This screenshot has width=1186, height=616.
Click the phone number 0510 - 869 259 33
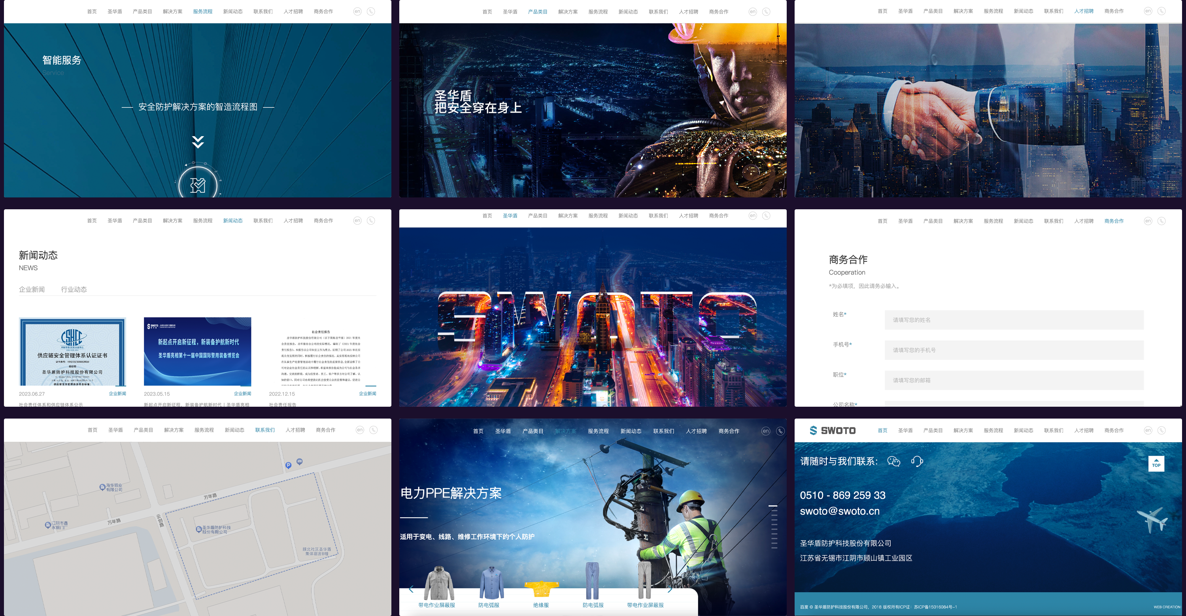point(842,495)
